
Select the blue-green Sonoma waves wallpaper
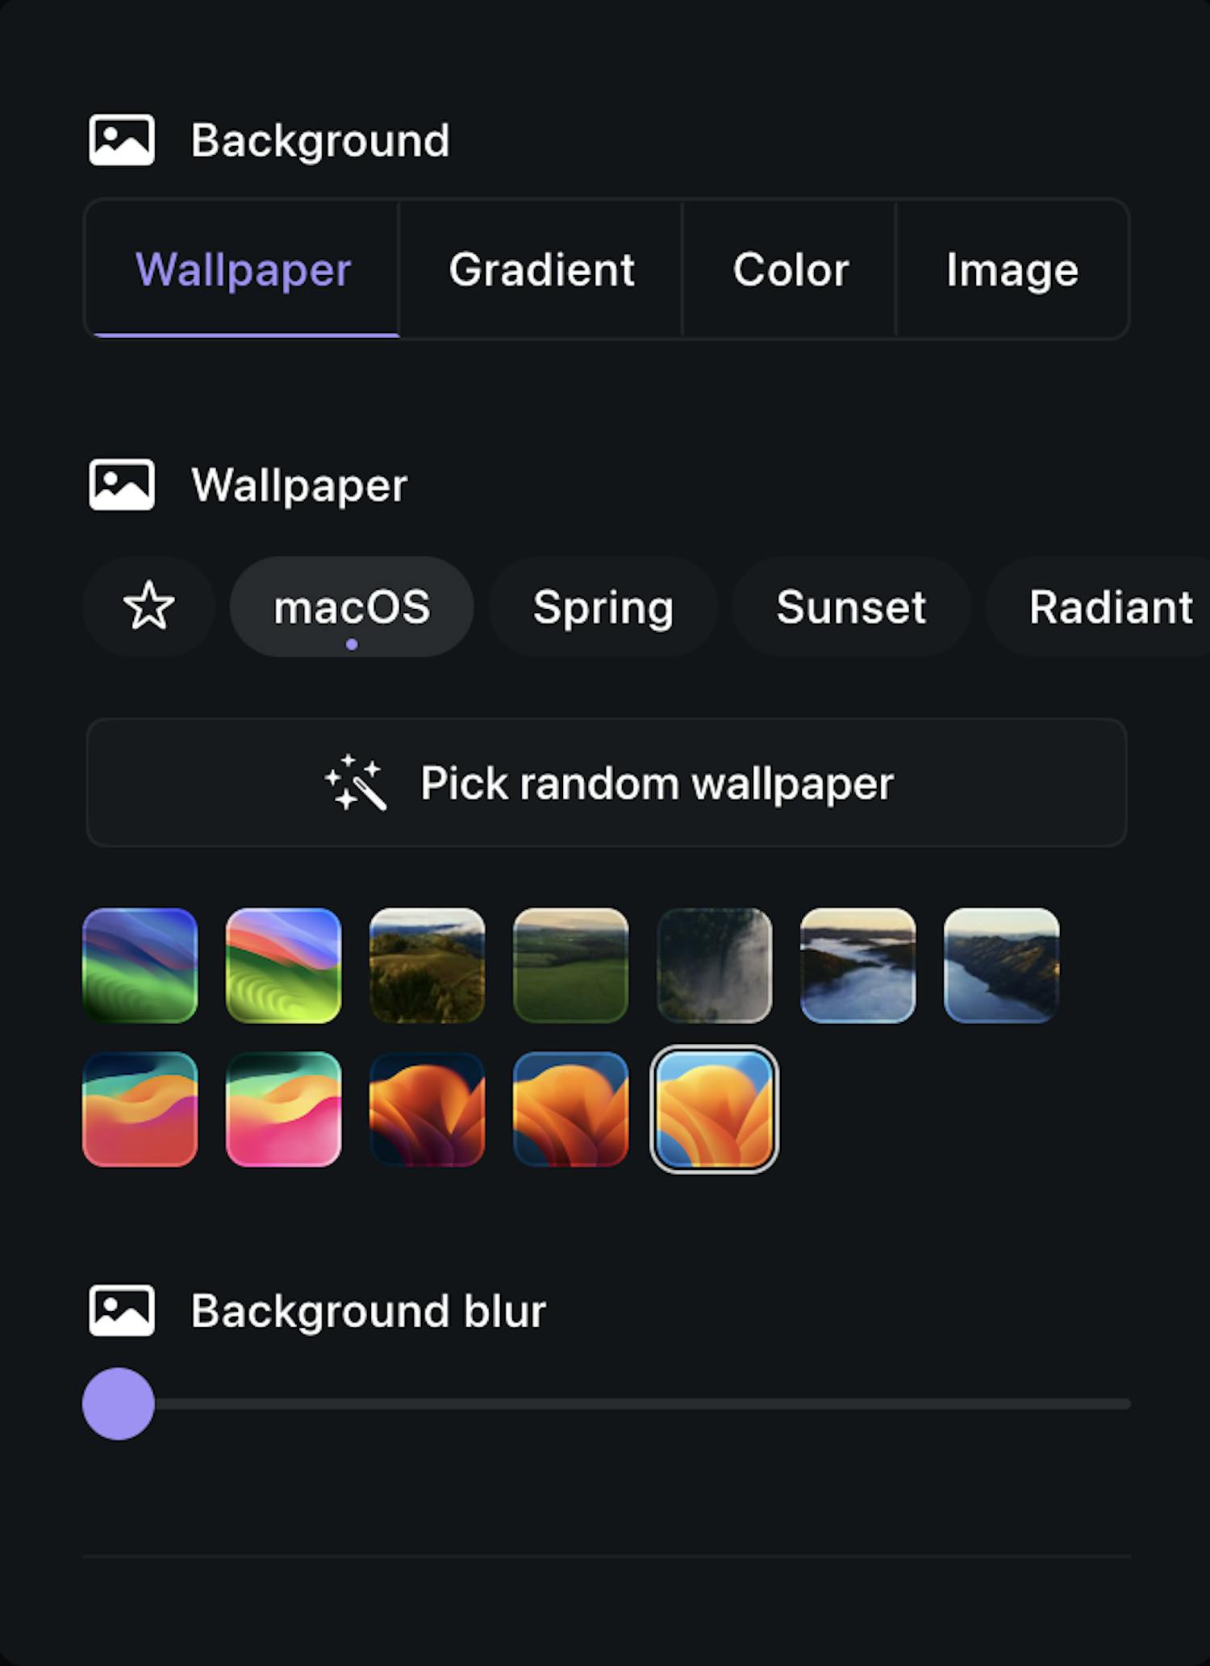click(x=140, y=966)
